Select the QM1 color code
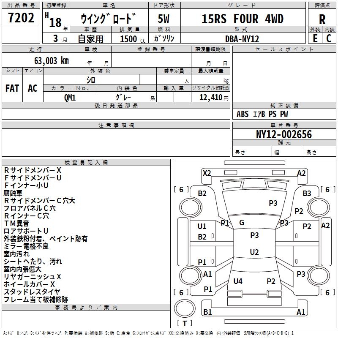Viewport: 338px width, 338px height. click(70, 97)
